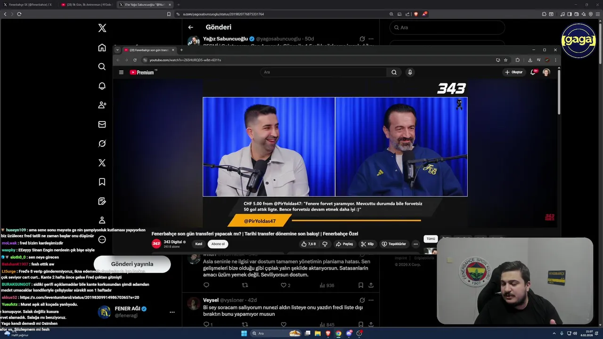This screenshot has height=339, width=603.
Task: Open more options on Veysel's tweet
Action: (x=371, y=300)
